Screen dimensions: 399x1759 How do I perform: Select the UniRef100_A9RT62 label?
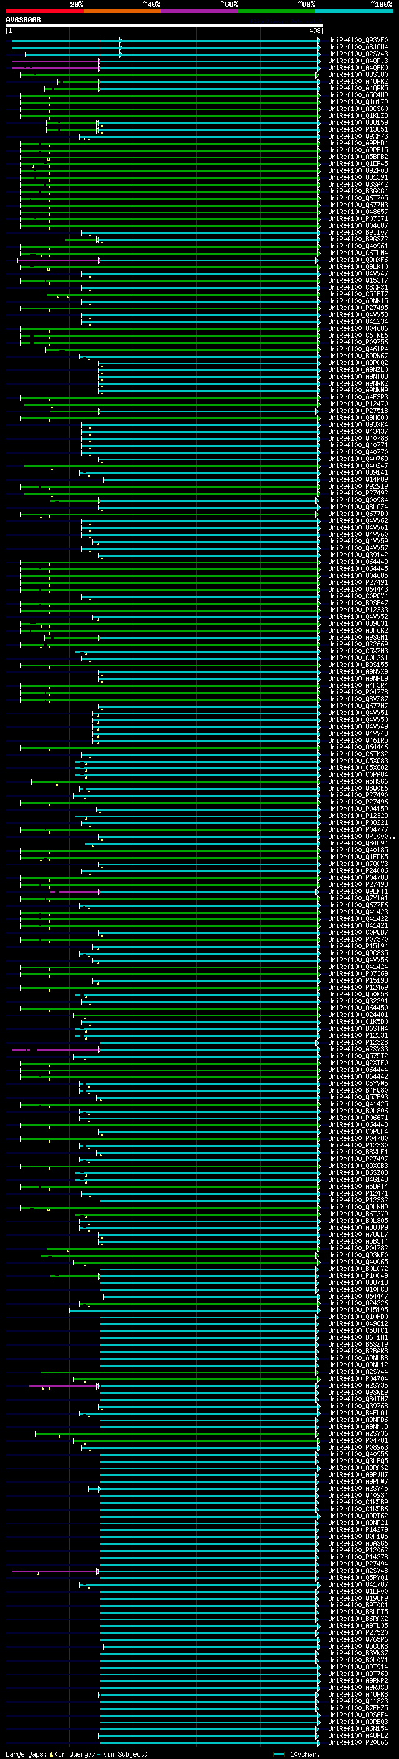tap(357, 1516)
